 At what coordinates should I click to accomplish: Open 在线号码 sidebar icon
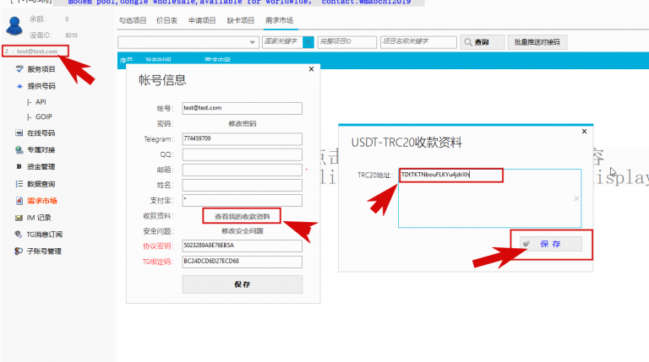pyautogui.click(x=19, y=133)
